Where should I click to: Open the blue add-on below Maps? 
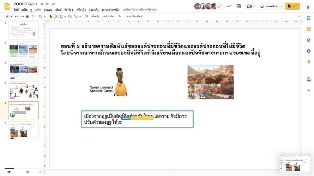pyautogui.click(x=309, y=79)
